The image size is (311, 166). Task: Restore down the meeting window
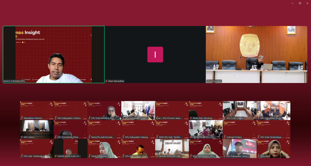(300, 3)
